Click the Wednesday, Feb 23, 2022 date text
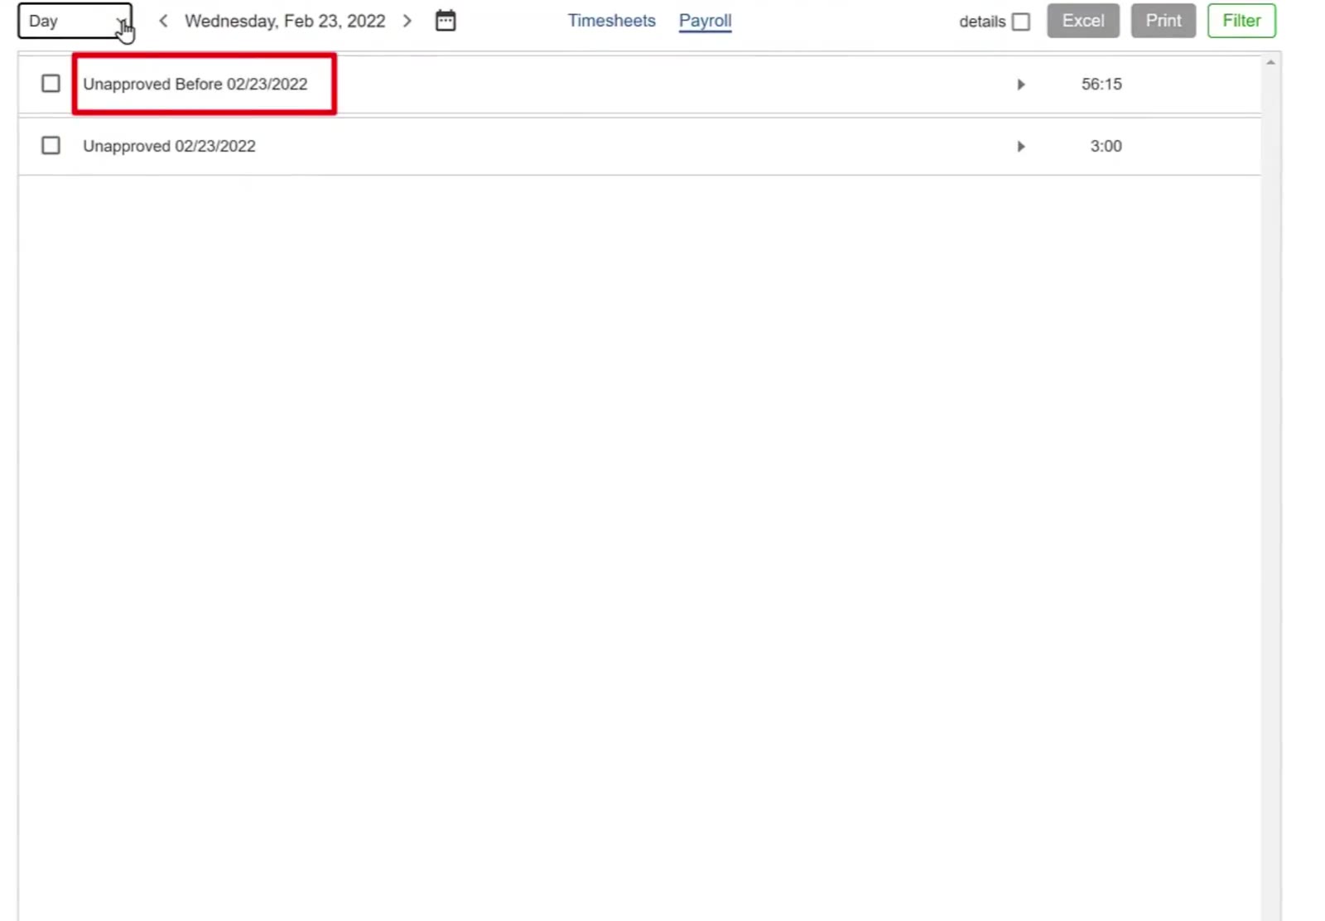The image size is (1325, 921). (x=285, y=22)
